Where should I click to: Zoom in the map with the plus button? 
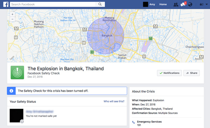(13, 14)
